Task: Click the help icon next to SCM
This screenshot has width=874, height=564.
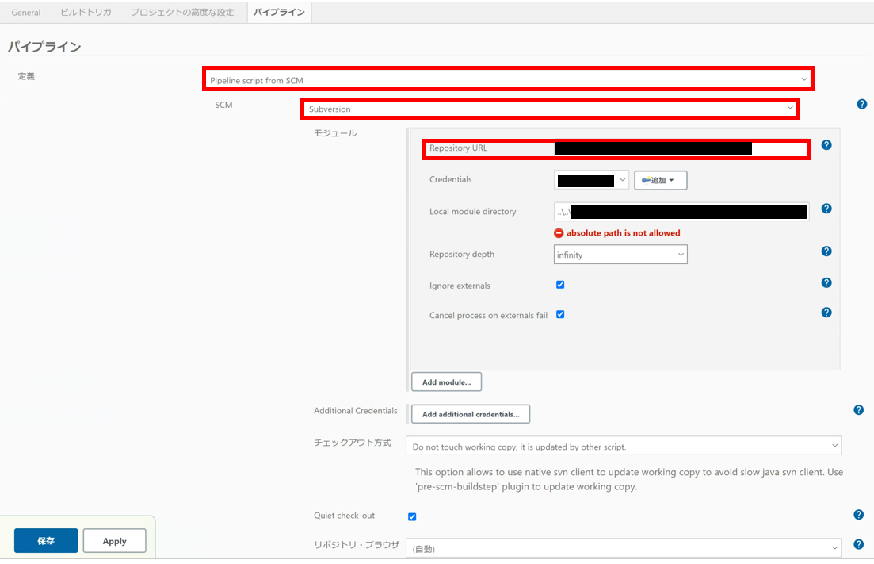Action: point(861,104)
